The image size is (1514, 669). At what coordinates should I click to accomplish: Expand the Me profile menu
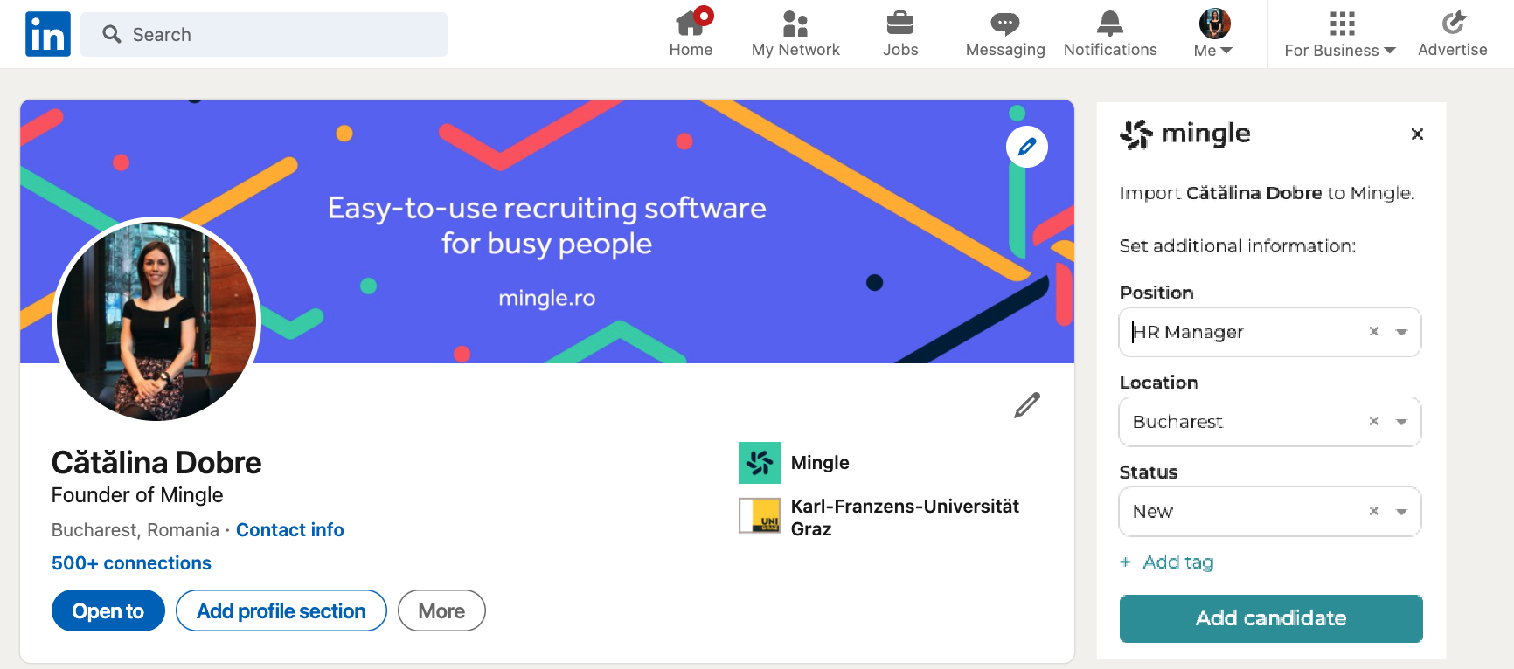point(1214,33)
